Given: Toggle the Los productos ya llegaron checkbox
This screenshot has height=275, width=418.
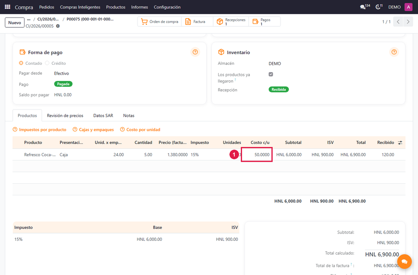Looking at the screenshot, I should point(271,74).
